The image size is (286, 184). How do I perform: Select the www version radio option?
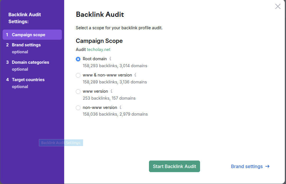(x=78, y=91)
